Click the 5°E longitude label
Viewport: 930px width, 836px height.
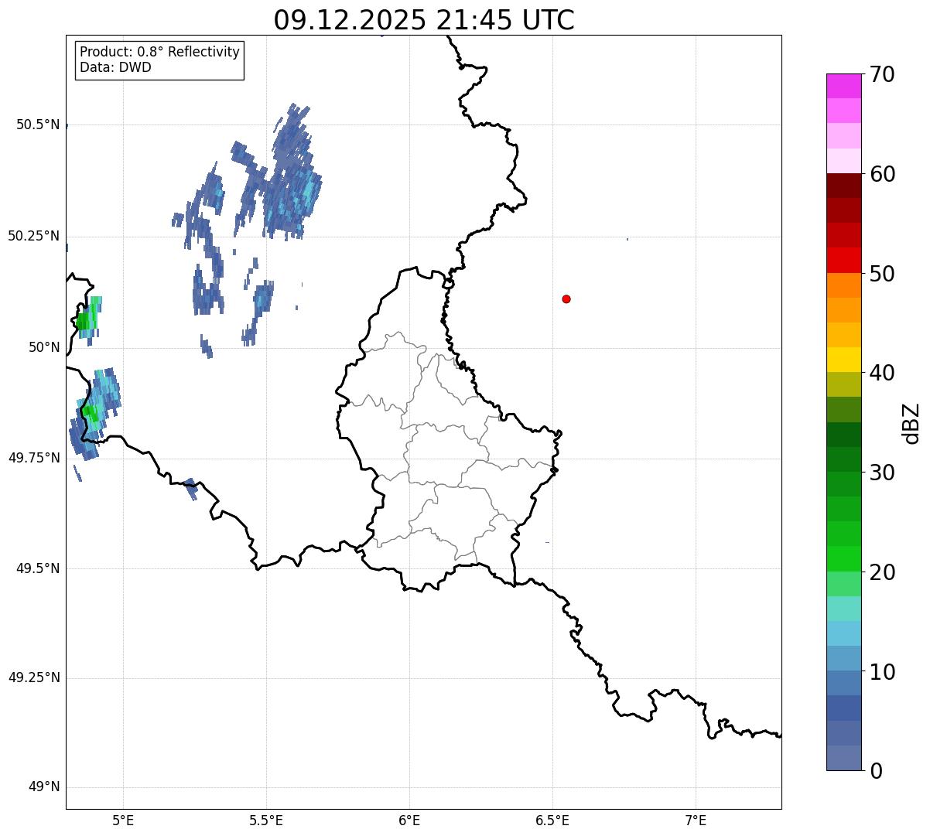tap(123, 820)
